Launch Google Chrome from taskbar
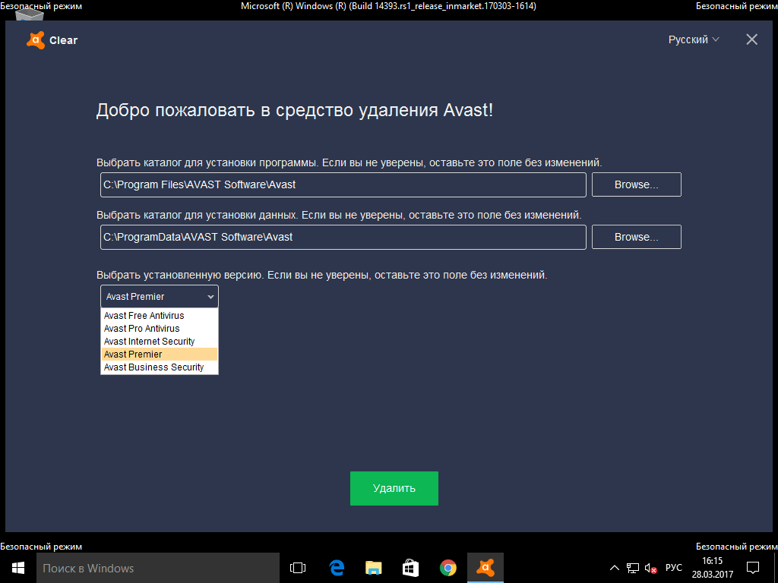778x583 pixels. pos(448,568)
